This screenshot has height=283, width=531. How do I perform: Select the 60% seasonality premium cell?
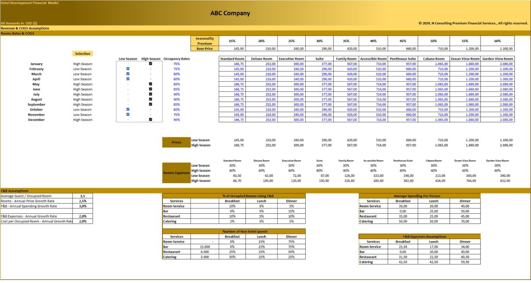pyautogui.click(x=497, y=41)
